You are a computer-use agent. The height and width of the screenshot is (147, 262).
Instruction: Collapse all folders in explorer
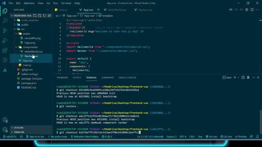49,16
